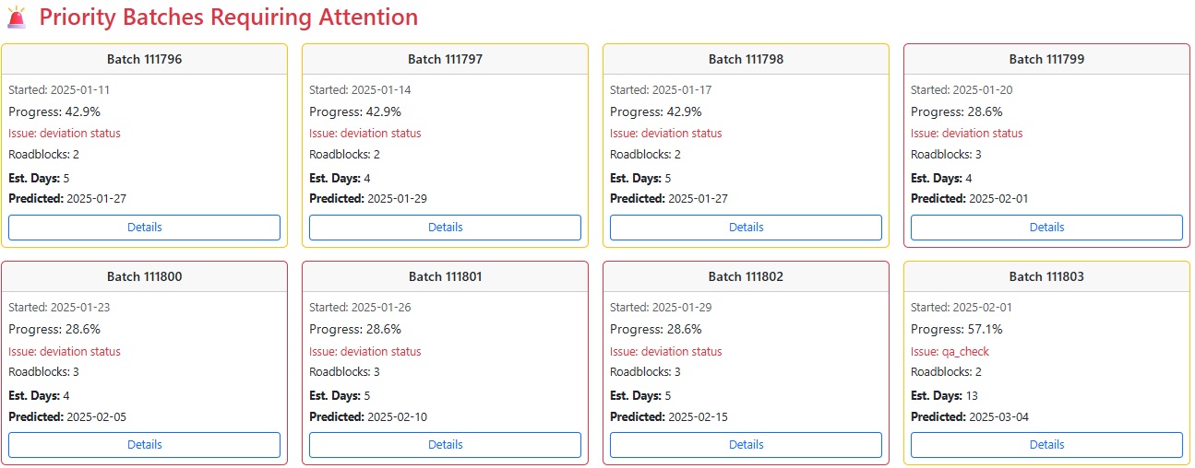Viewport: 1195px width, 468px height.
Task: Click the qa_check issue label
Action: [950, 351]
